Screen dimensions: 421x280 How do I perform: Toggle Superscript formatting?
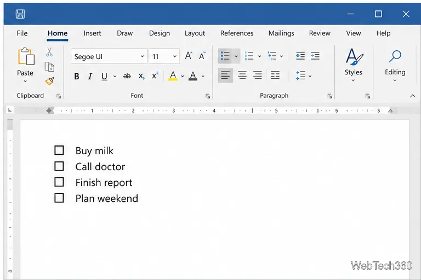155,75
